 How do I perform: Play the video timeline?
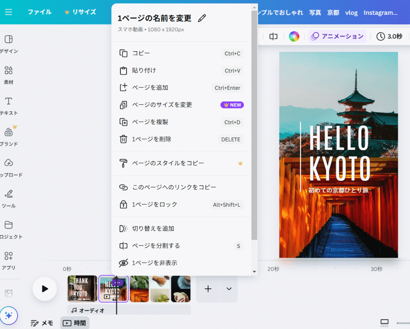[45, 289]
